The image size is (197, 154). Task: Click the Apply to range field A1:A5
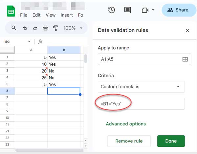point(144,59)
